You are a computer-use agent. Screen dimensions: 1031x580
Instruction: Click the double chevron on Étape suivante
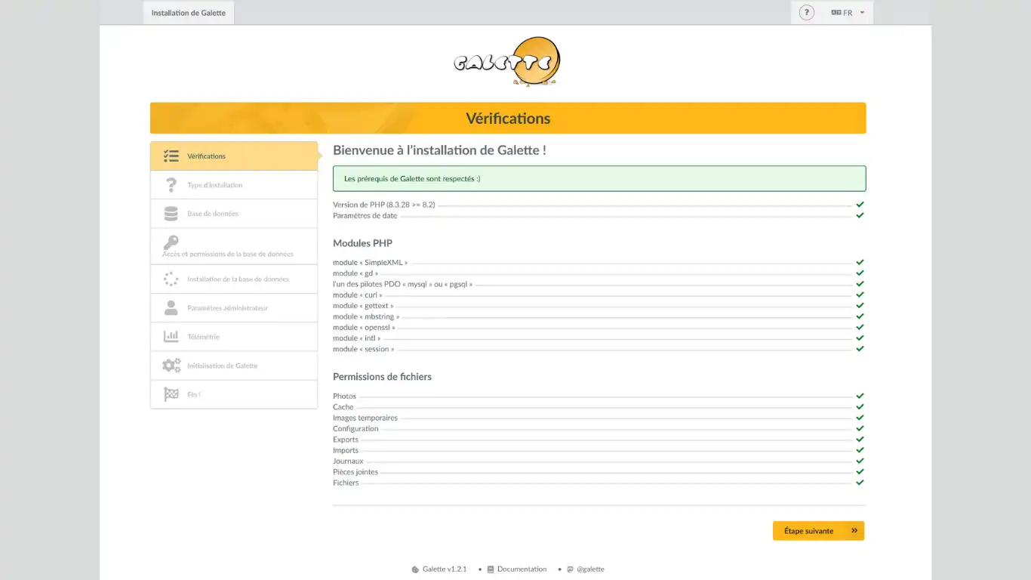[x=854, y=531]
